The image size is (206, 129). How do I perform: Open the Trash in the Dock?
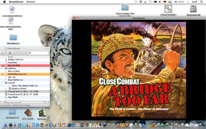[200, 125]
